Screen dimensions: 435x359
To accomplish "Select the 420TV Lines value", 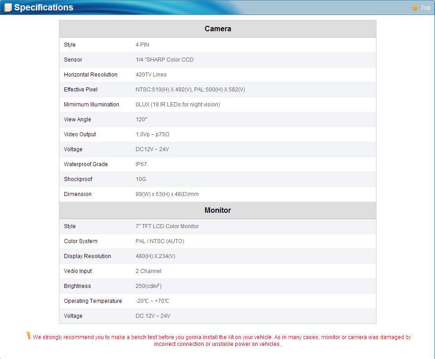I will pos(151,75).
